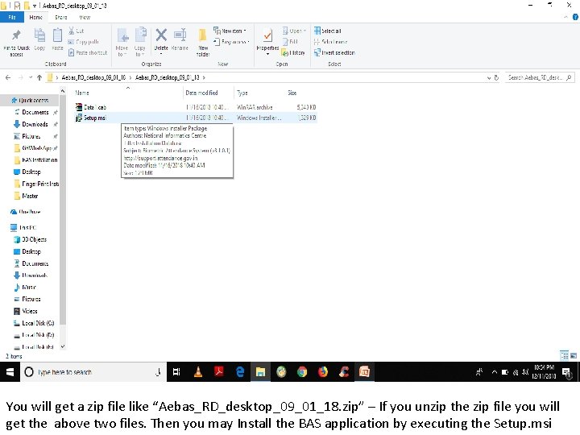Click the Delete icon in the ribbon
Viewport: 580px width, 435px height.
pyautogui.click(x=161, y=35)
